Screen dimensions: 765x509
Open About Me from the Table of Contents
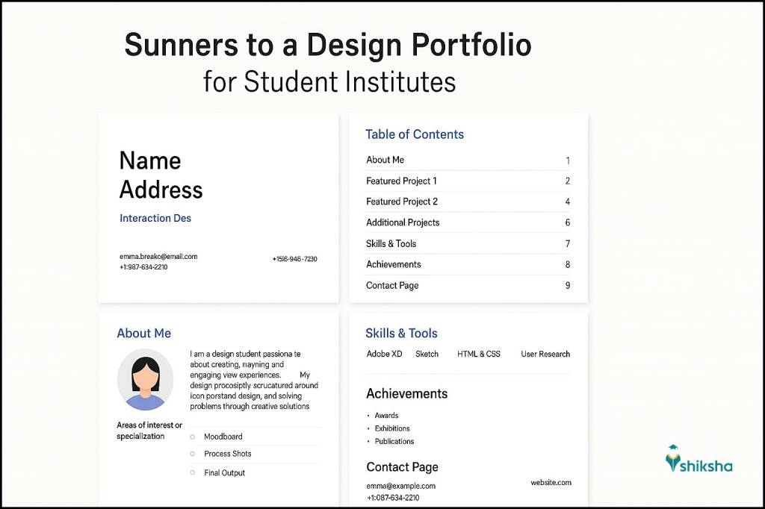(385, 160)
